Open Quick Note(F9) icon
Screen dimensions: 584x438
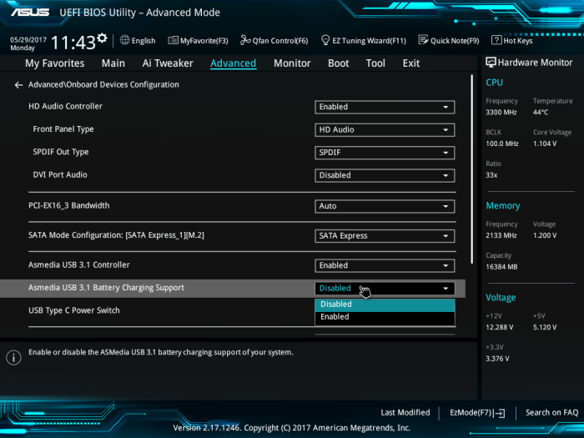pyautogui.click(x=423, y=40)
